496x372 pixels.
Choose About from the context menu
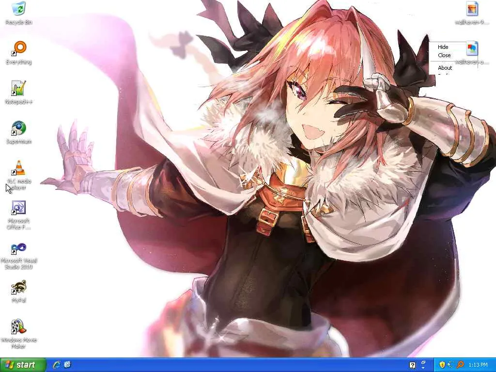coord(445,68)
